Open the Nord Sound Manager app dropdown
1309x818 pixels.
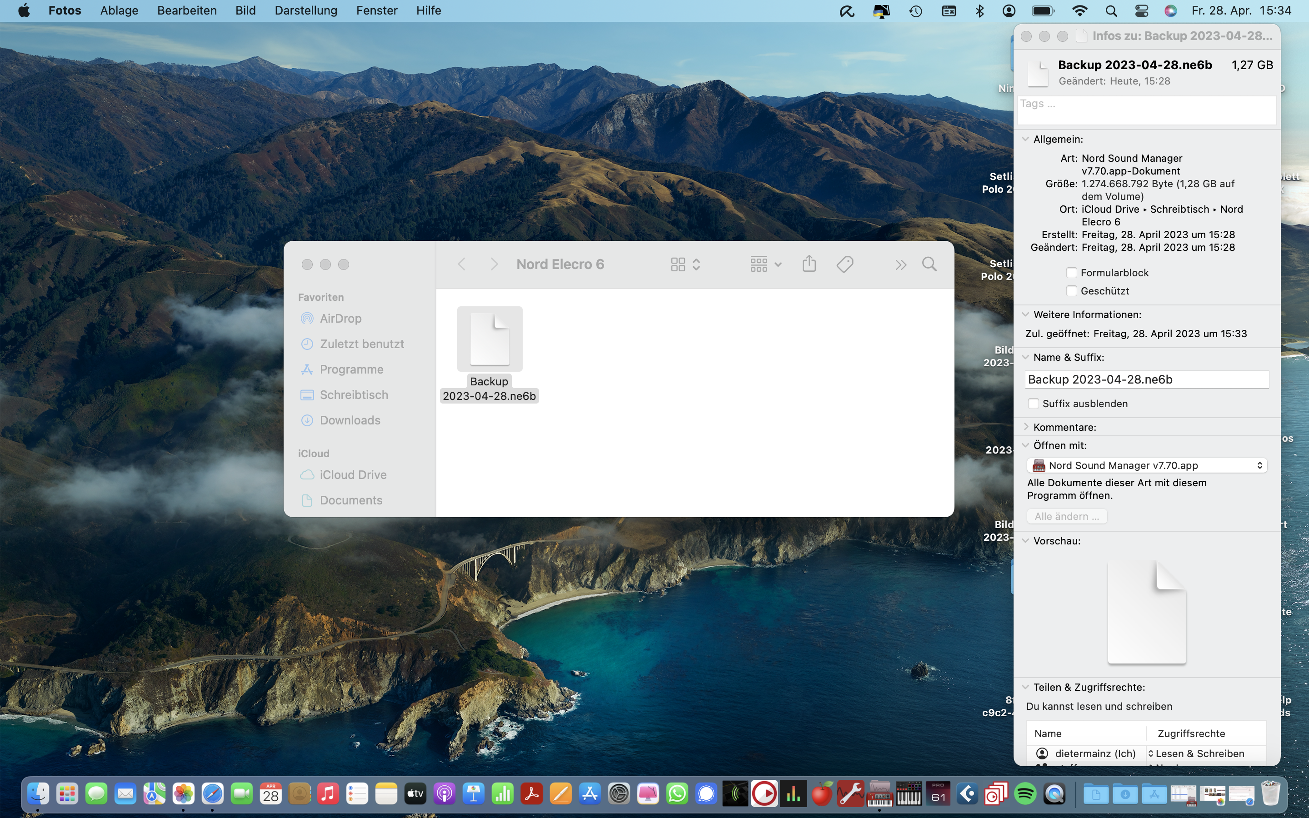[x=1146, y=465]
